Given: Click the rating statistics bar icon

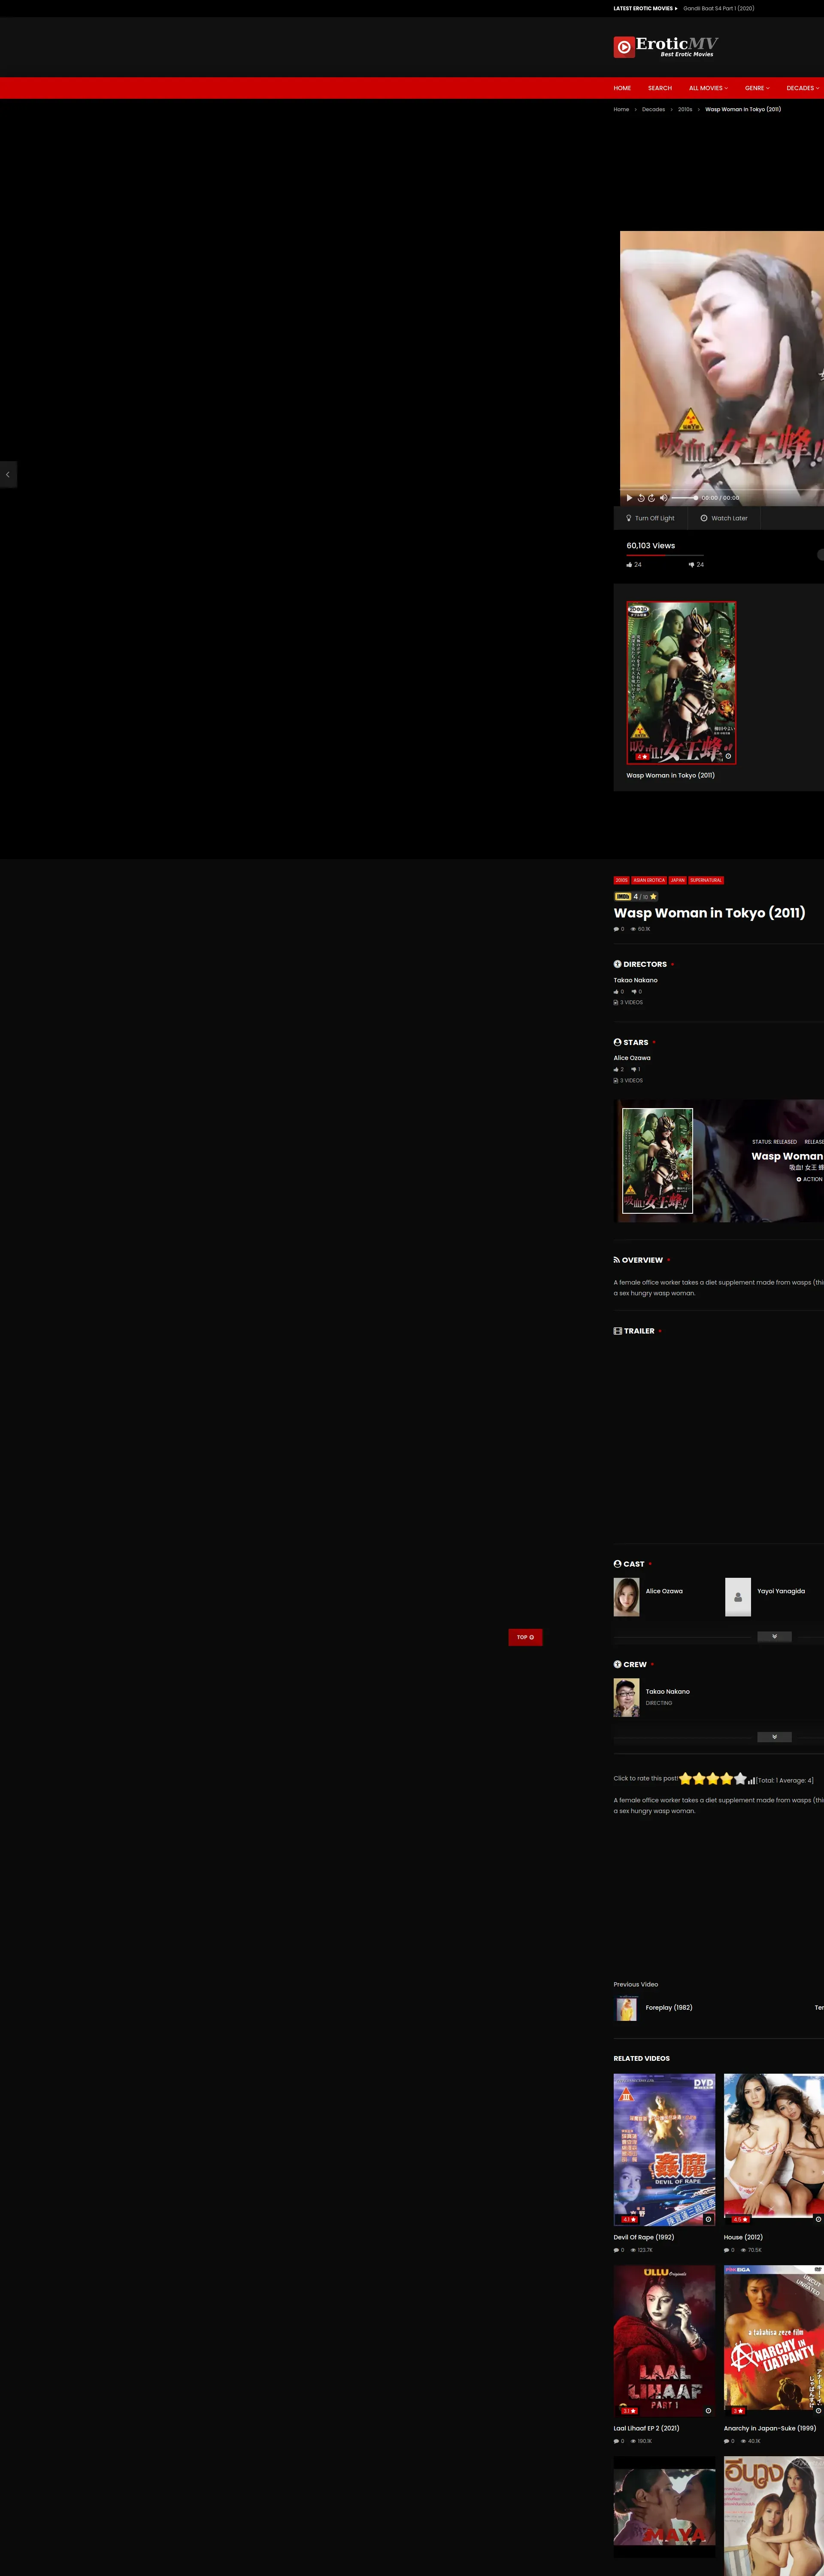Looking at the screenshot, I should coord(751,1780).
